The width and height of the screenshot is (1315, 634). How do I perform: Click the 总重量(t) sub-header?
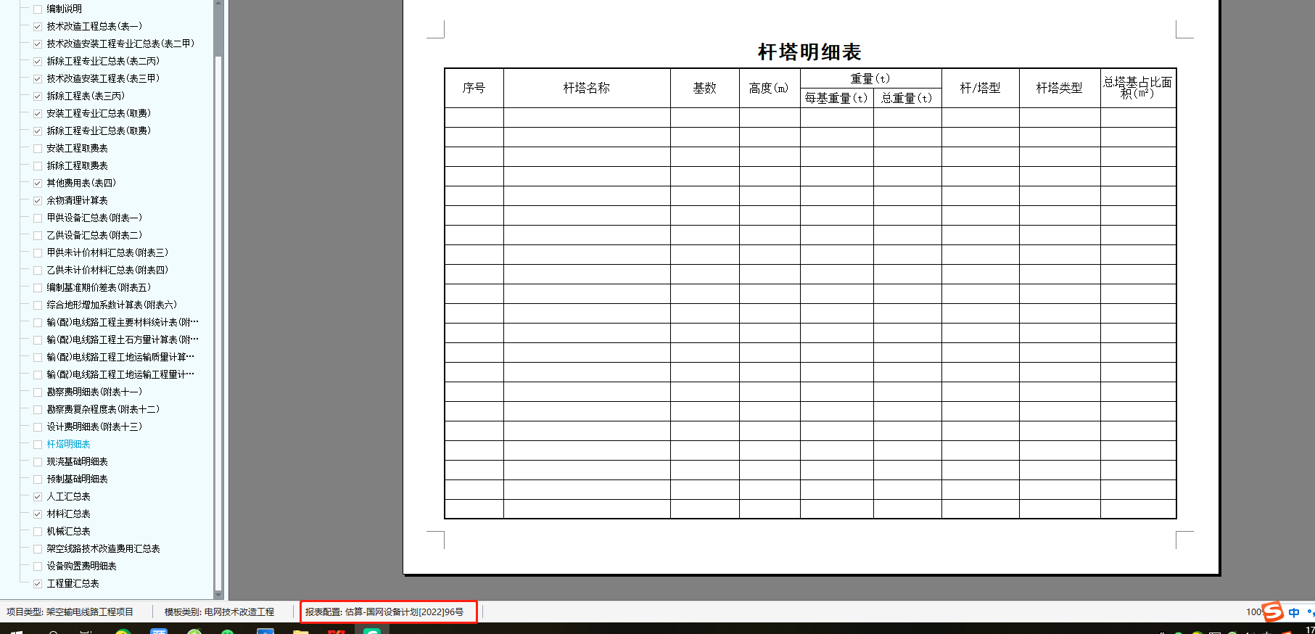click(907, 98)
